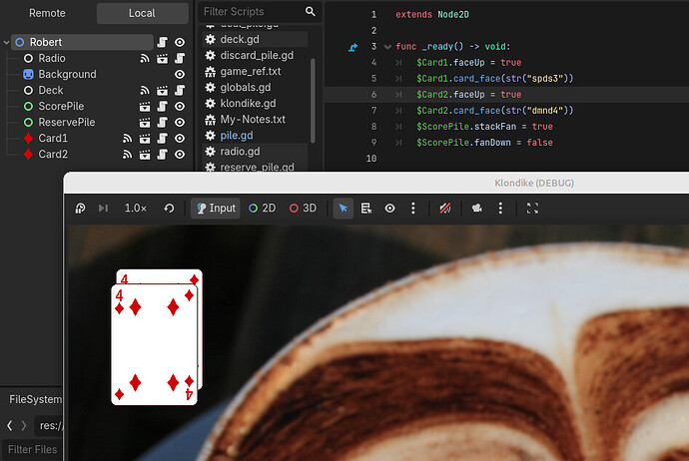Open the ScorePile script icon
This screenshot has width=689, height=461.
[x=162, y=106]
